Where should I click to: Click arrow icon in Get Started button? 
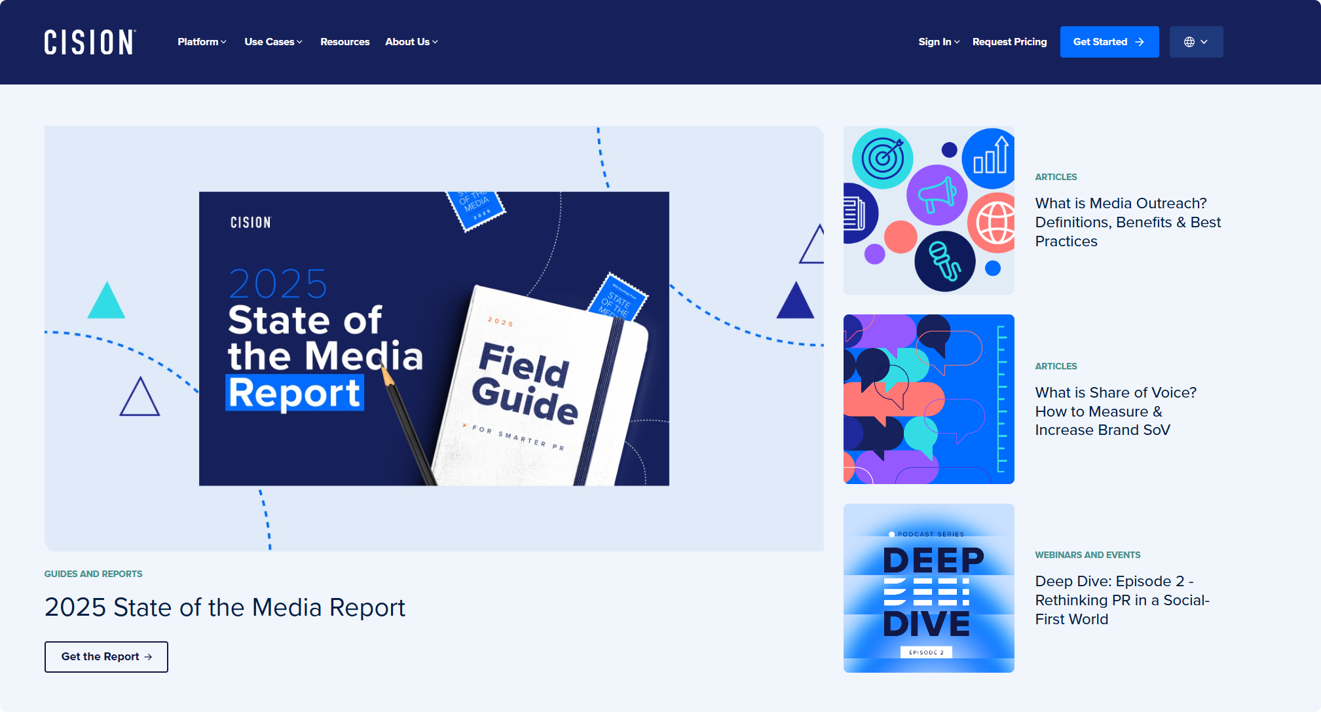(x=1140, y=42)
